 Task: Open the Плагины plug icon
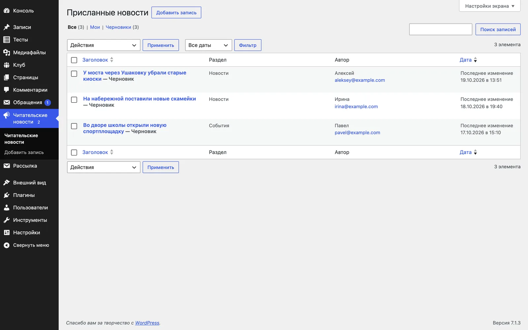coord(7,195)
